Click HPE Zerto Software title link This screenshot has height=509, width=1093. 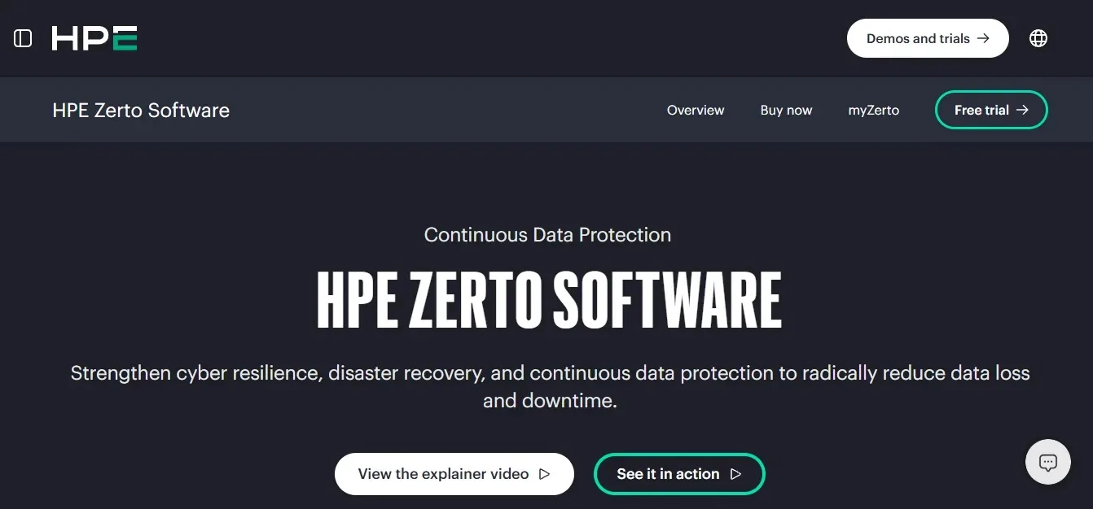[141, 110]
